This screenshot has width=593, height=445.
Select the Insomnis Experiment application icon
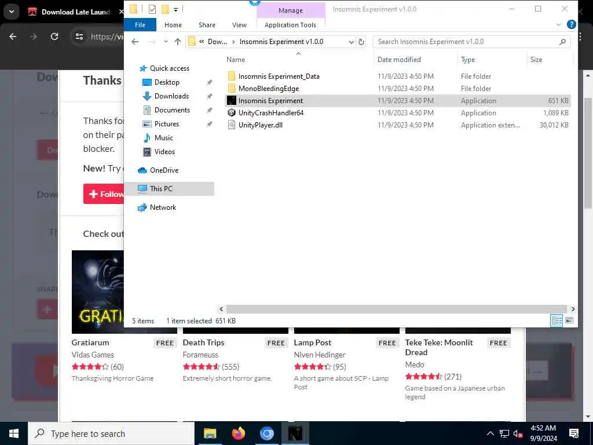click(232, 101)
